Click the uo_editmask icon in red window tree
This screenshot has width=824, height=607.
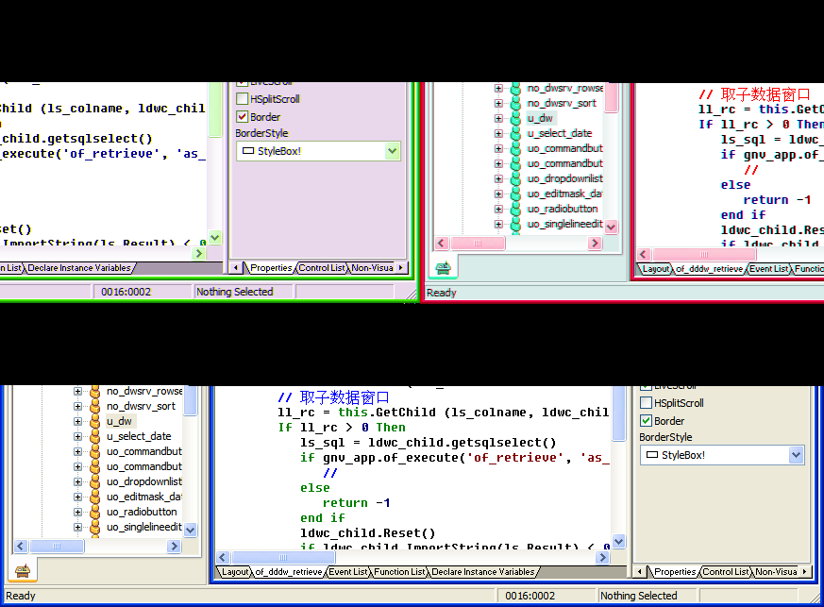515,194
